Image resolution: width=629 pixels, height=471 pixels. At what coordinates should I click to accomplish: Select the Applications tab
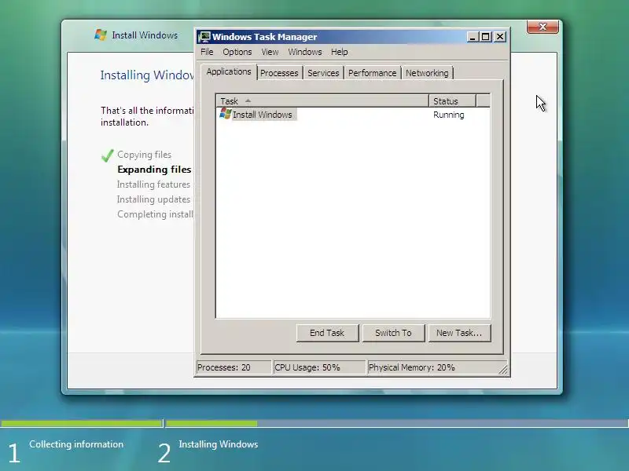(229, 71)
